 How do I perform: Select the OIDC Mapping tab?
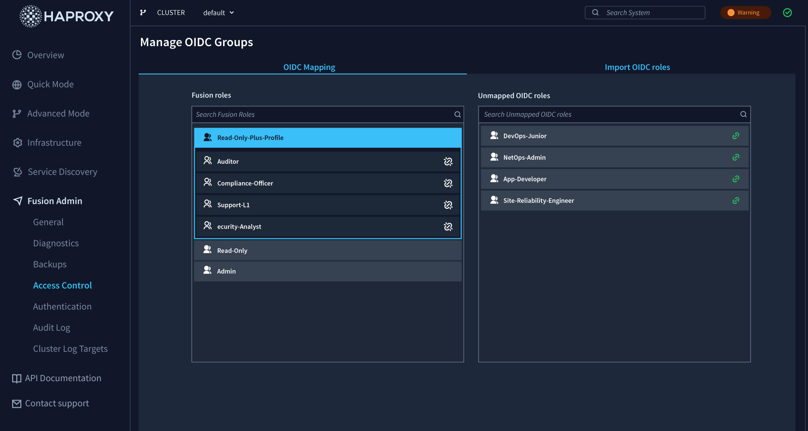(x=309, y=67)
